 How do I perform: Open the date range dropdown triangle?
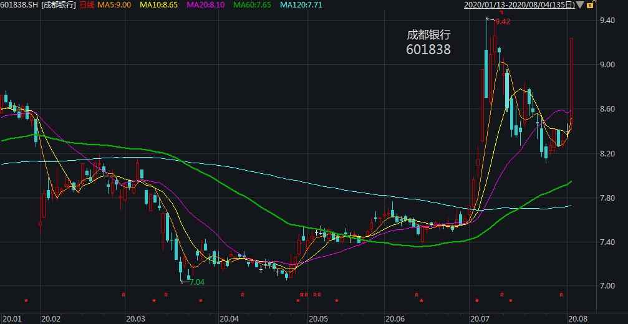[x=580, y=5]
